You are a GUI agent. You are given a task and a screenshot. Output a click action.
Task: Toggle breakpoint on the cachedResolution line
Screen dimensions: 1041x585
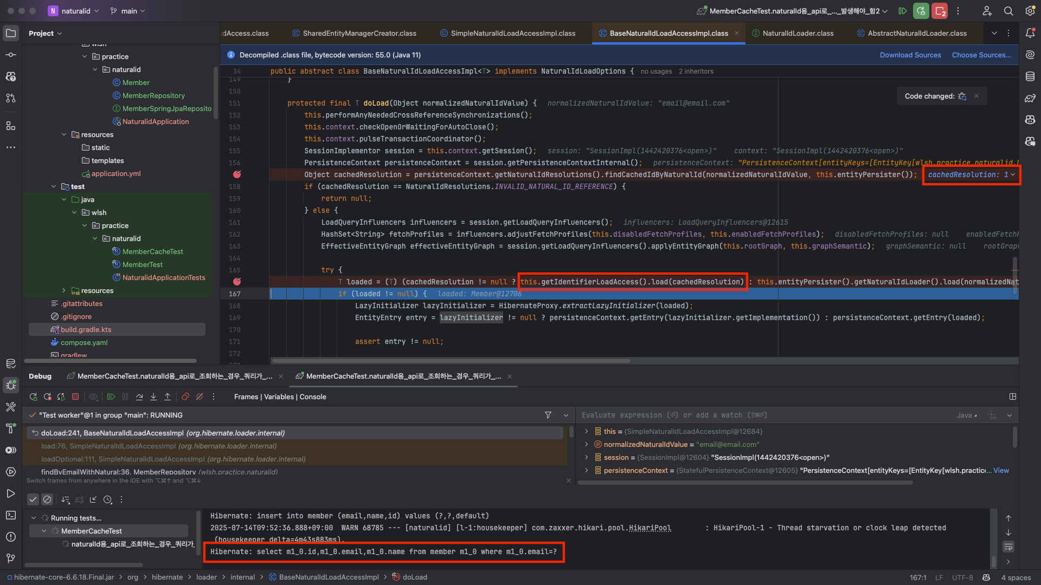point(237,174)
